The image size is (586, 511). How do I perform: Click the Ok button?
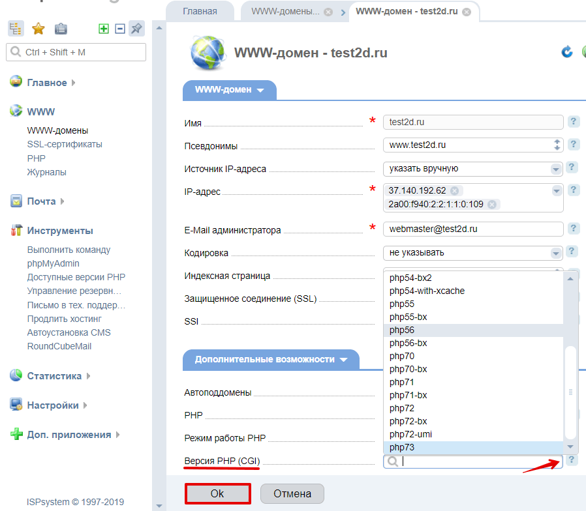click(217, 493)
